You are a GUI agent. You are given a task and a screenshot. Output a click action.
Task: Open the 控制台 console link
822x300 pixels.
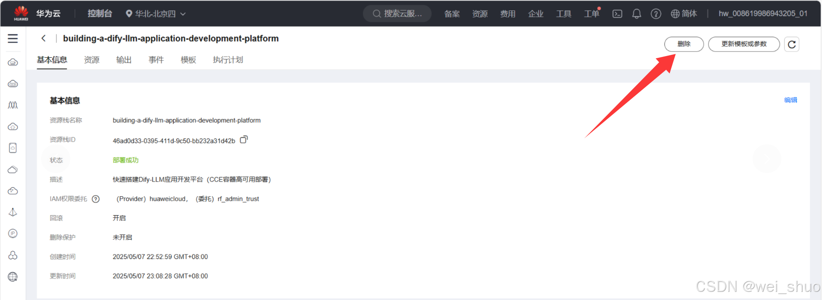click(x=100, y=14)
